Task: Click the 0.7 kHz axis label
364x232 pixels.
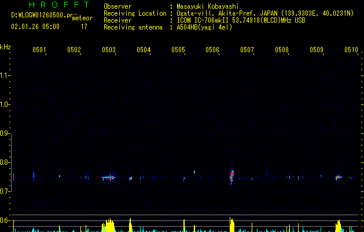Action: pos(5,191)
